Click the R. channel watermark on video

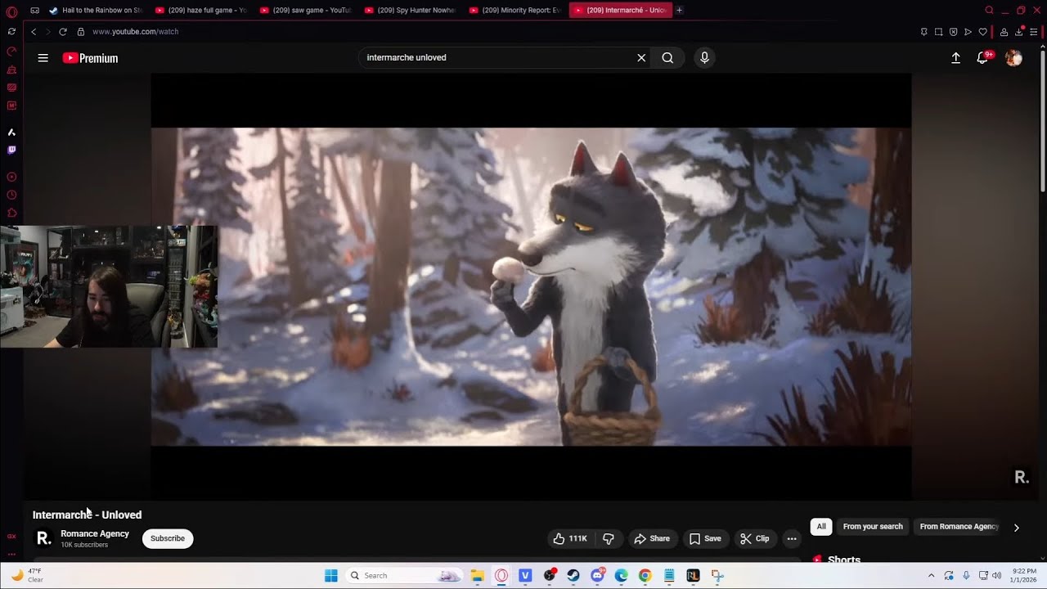click(1021, 477)
